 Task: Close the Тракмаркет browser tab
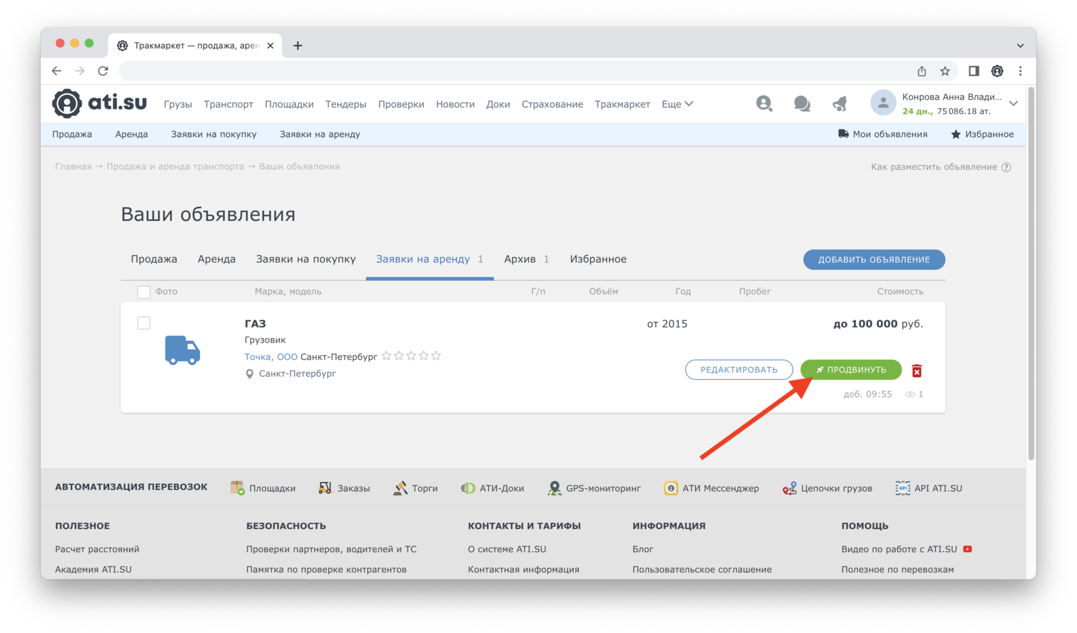(271, 45)
